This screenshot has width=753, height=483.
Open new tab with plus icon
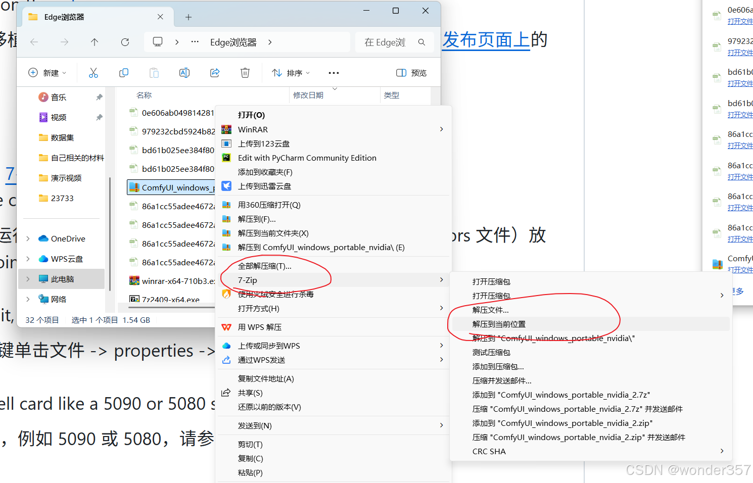pos(189,17)
